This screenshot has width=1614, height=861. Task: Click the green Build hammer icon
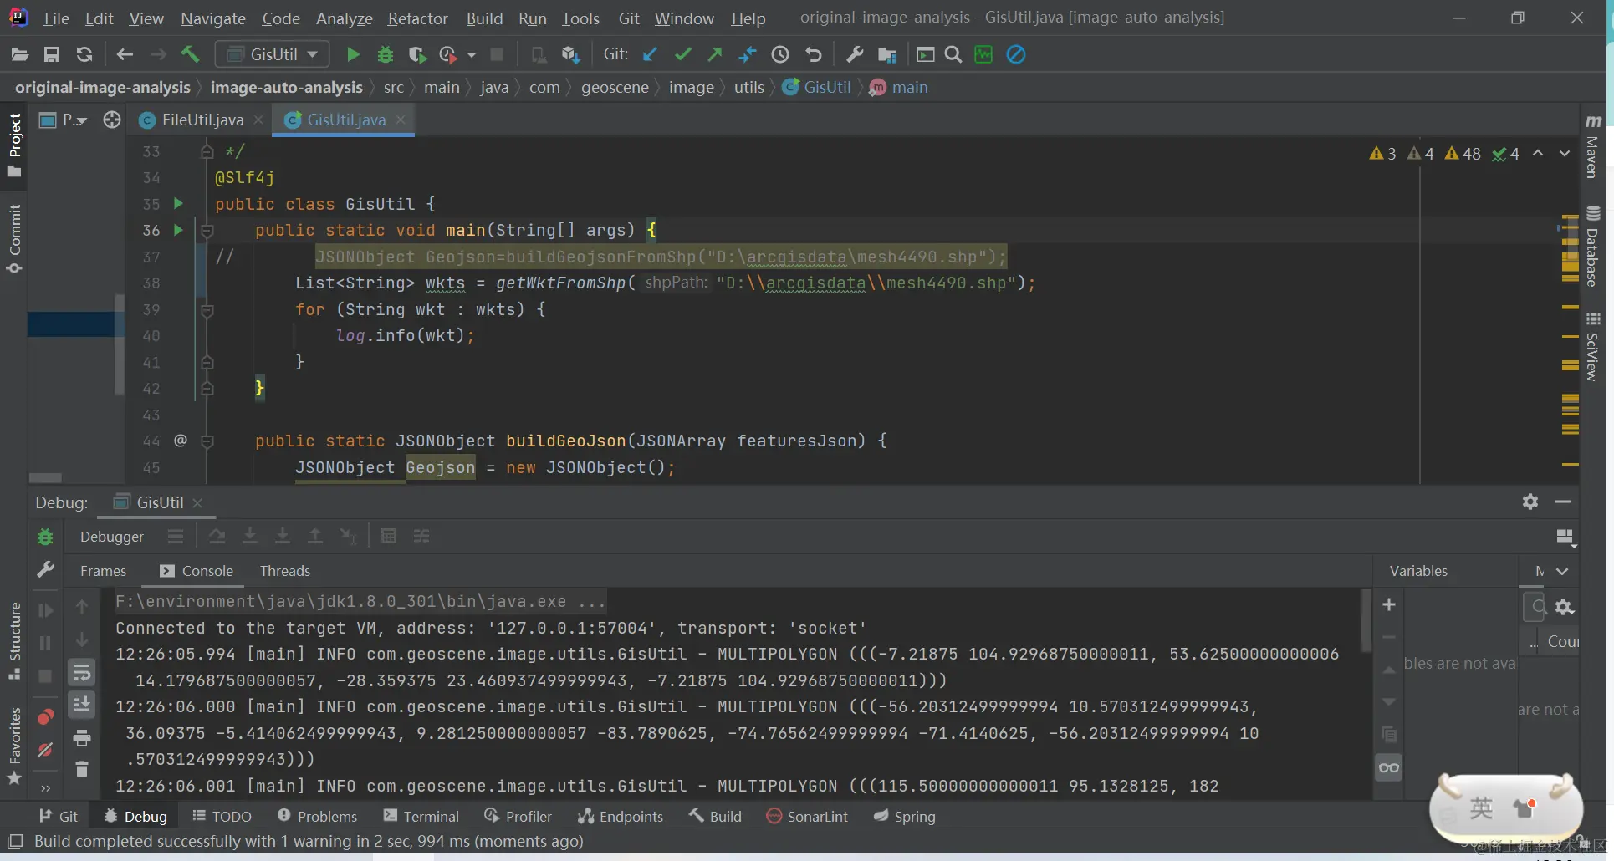[190, 55]
